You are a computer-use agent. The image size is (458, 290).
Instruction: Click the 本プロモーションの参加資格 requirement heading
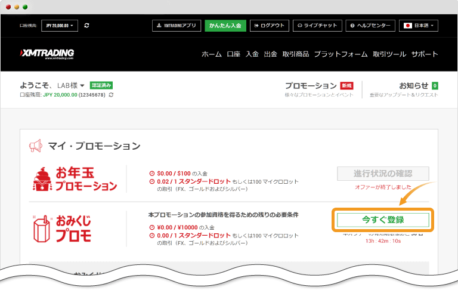click(223, 215)
